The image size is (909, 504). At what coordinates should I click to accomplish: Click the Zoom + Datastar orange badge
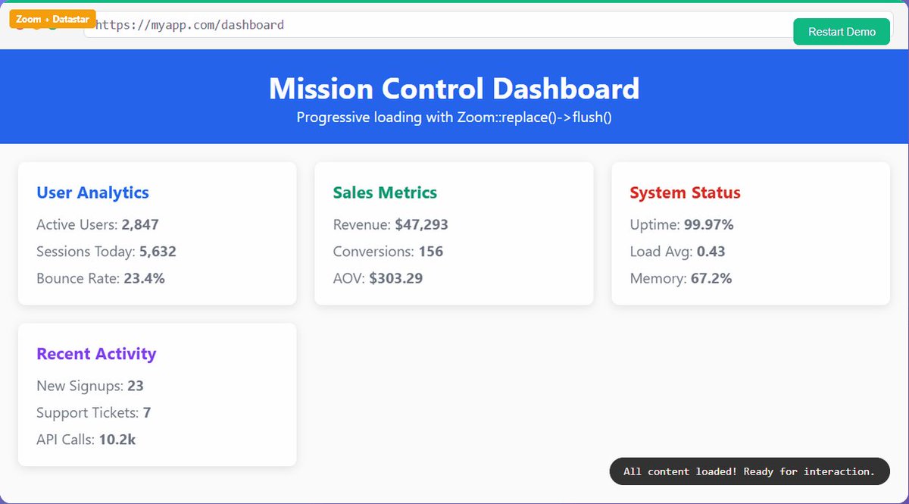point(52,19)
